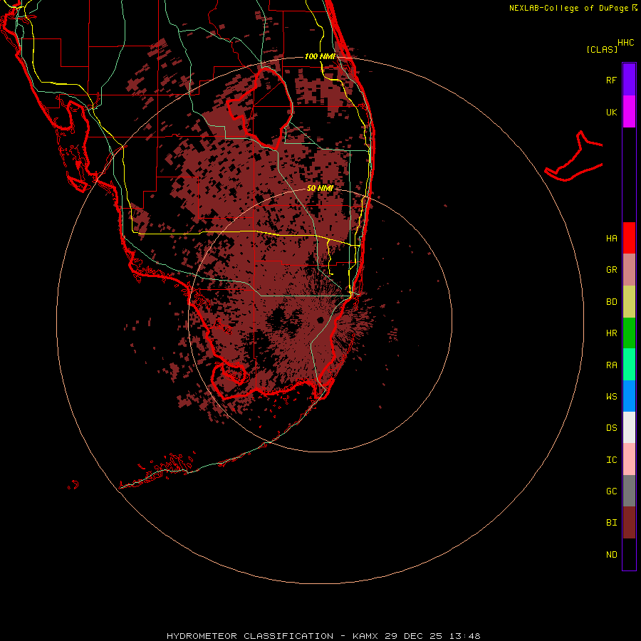Click the RA legend label
The height and width of the screenshot is (641, 641).
(x=611, y=365)
